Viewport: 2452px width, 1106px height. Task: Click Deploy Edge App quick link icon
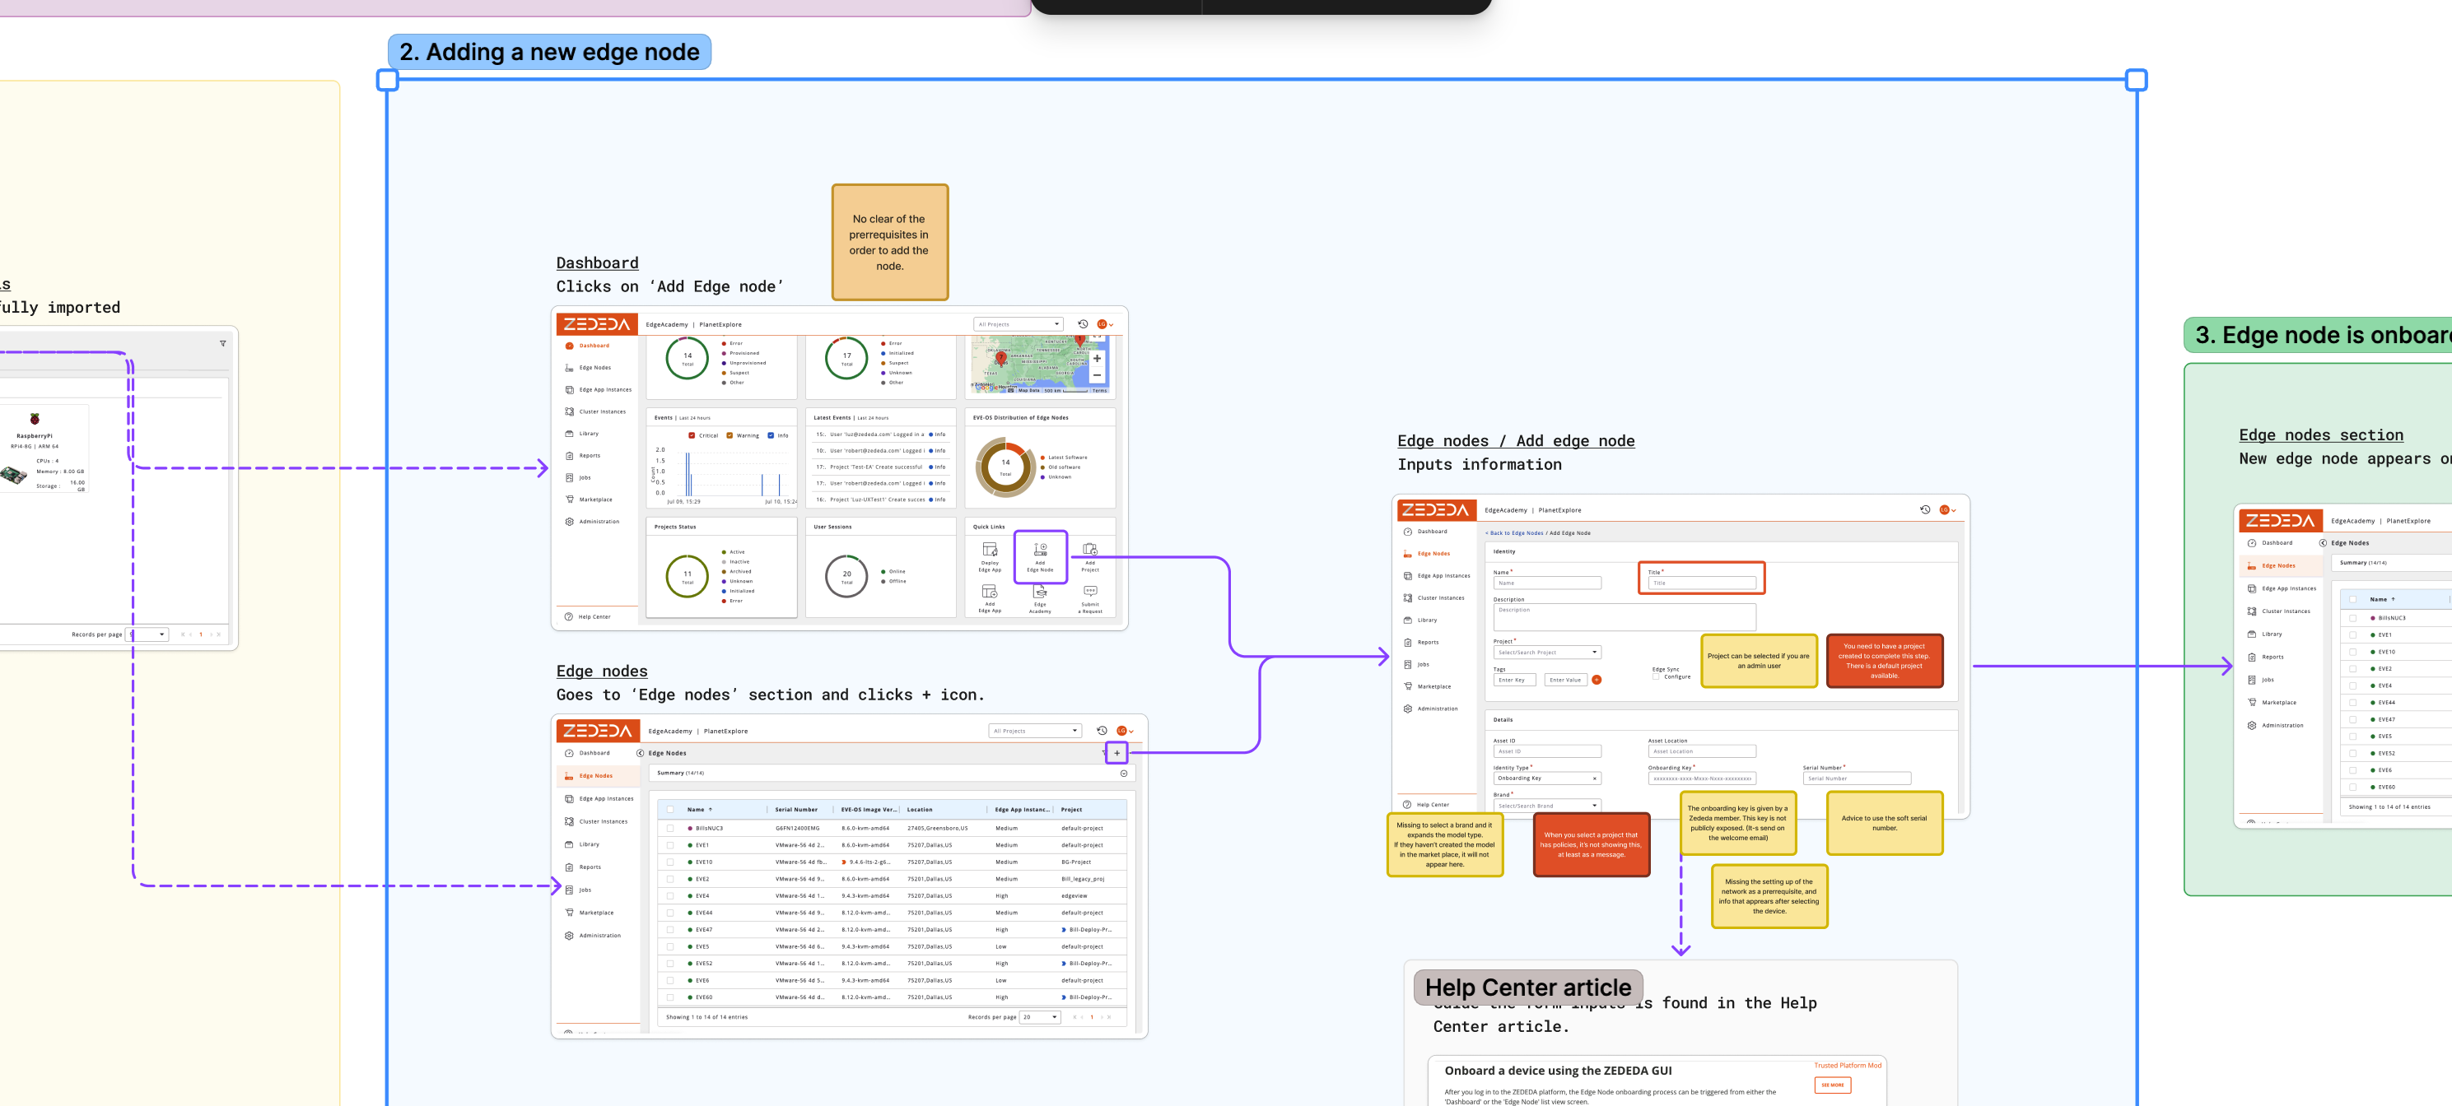[x=989, y=551]
